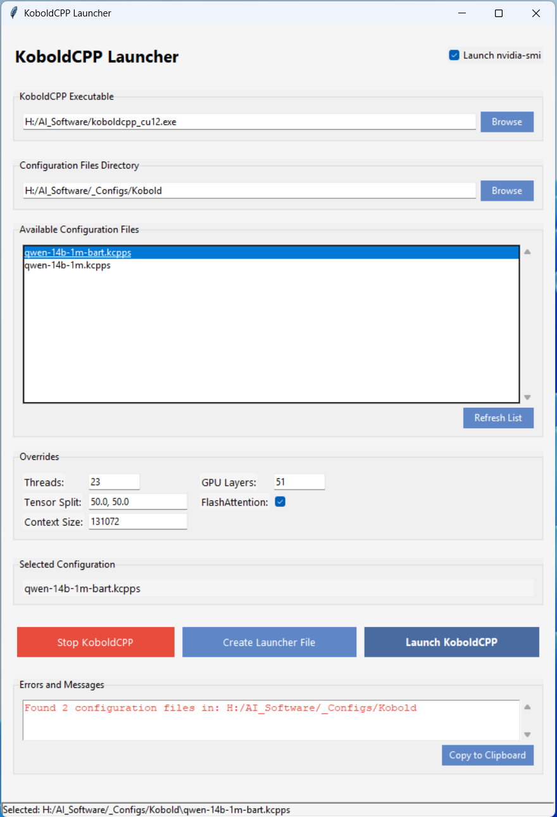Click the status bar Selected path text
557x817 pixels.
click(146, 809)
